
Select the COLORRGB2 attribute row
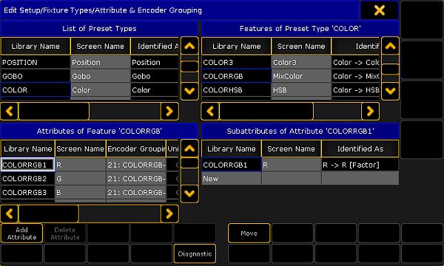click(90, 179)
